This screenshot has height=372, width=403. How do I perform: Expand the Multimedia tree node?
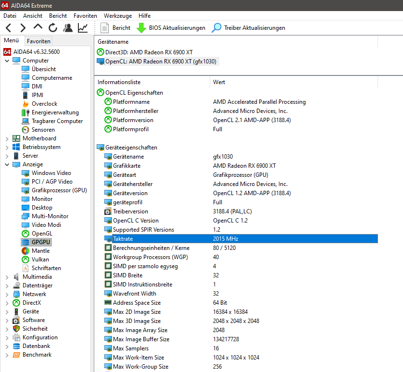[x=7, y=277]
